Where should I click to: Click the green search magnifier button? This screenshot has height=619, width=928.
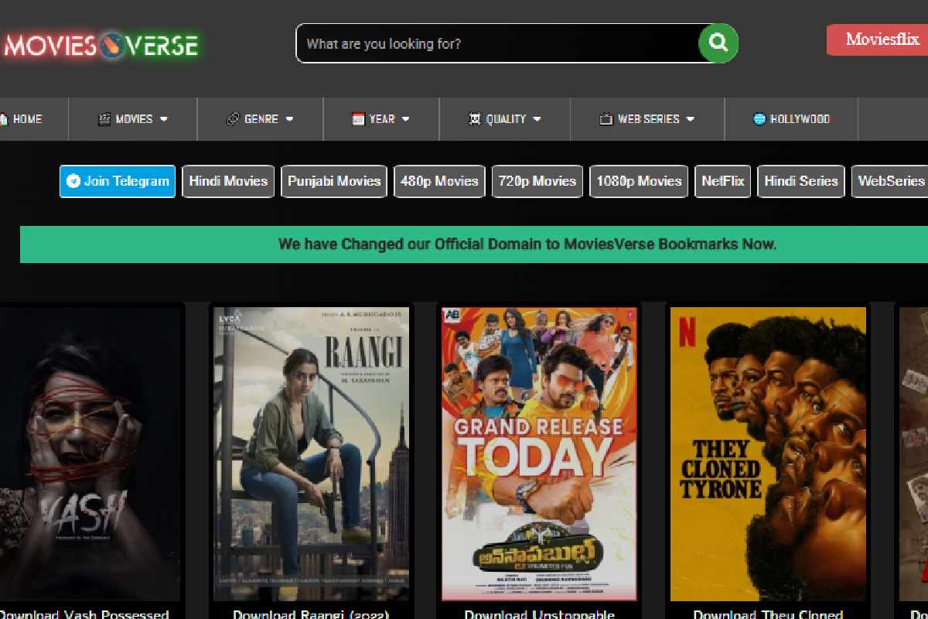(x=718, y=43)
